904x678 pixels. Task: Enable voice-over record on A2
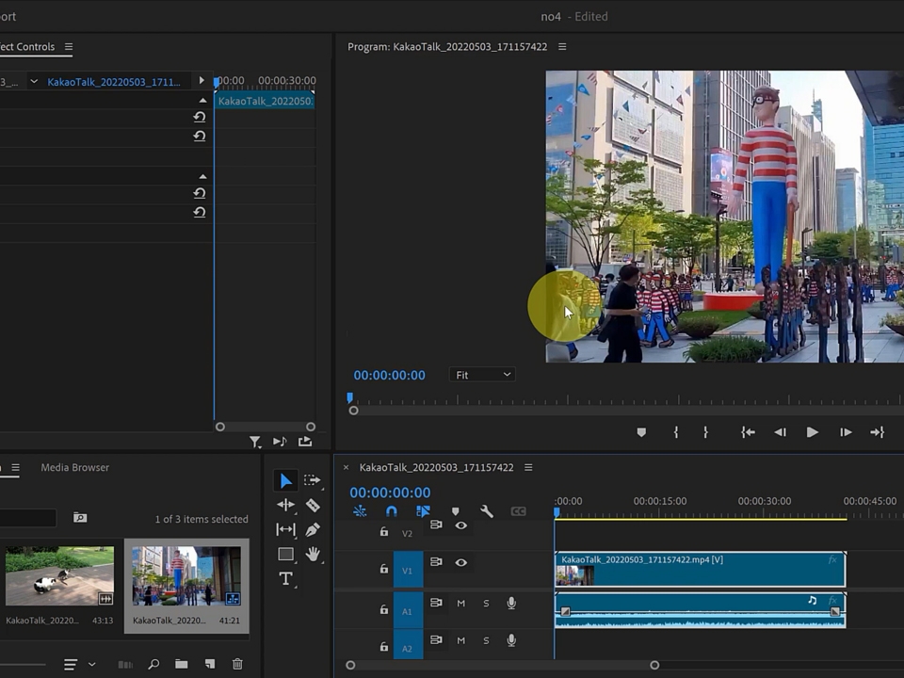click(x=511, y=640)
